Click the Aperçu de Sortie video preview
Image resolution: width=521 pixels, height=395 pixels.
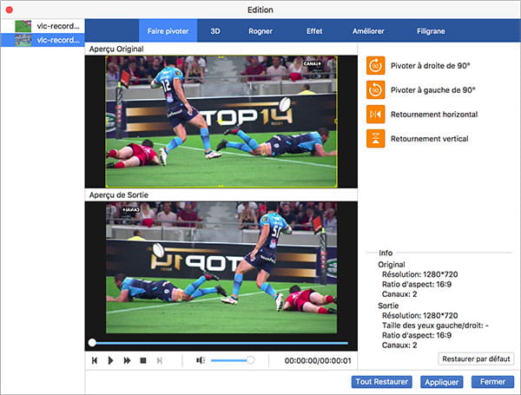(221, 267)
